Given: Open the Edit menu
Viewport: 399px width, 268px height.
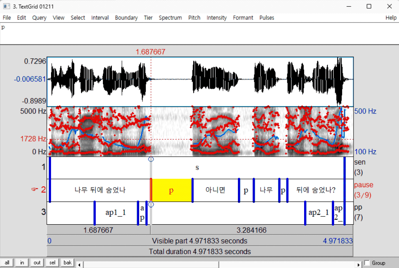Looking at the screenshot, I should tap(22, 18).
